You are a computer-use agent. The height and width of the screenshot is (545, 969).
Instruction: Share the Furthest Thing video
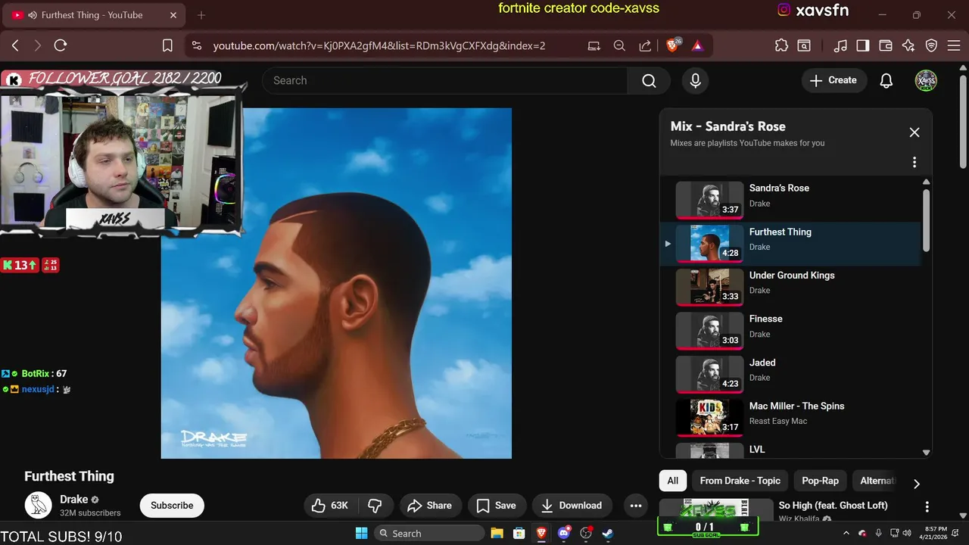pyautogui.click(x=429, y=506)
